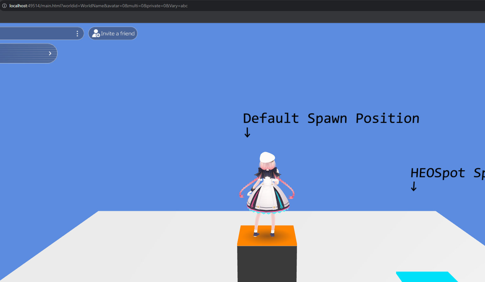Click the dark gray pillar below platform
Image resolution: width=485 pixels, height=282 pixels.
(x=267, y=264)
